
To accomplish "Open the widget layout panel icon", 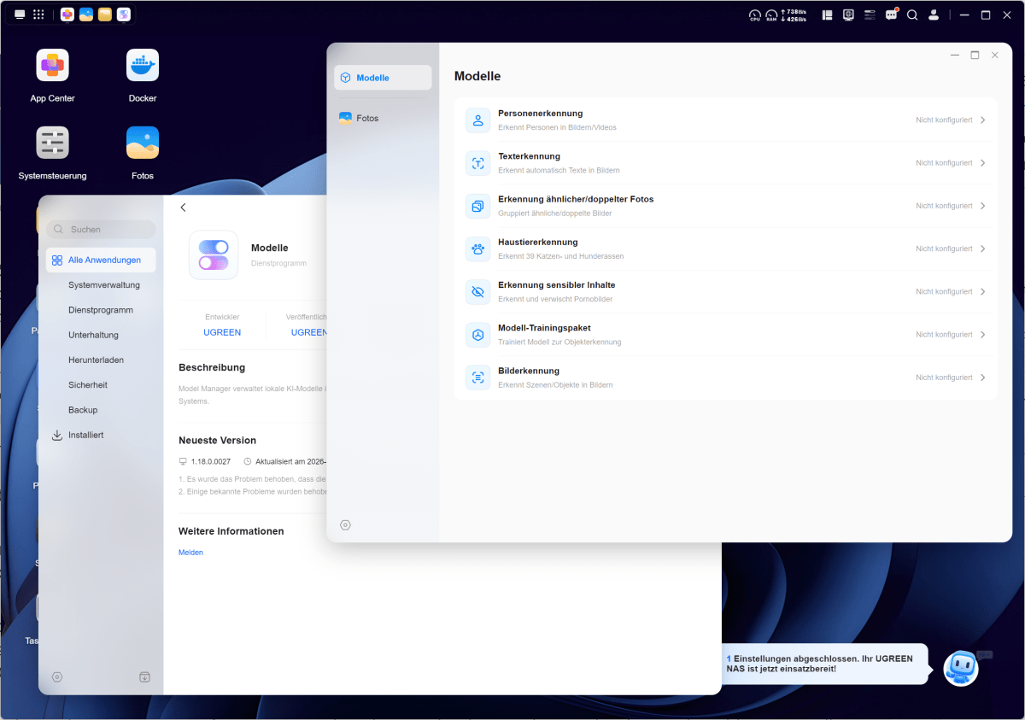I will [x=827, y=15].
